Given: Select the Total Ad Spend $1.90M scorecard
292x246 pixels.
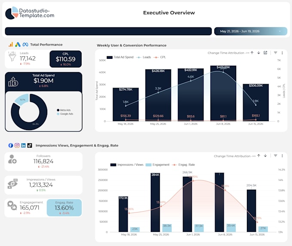Looking at the screenshot, I should (43, 81).
